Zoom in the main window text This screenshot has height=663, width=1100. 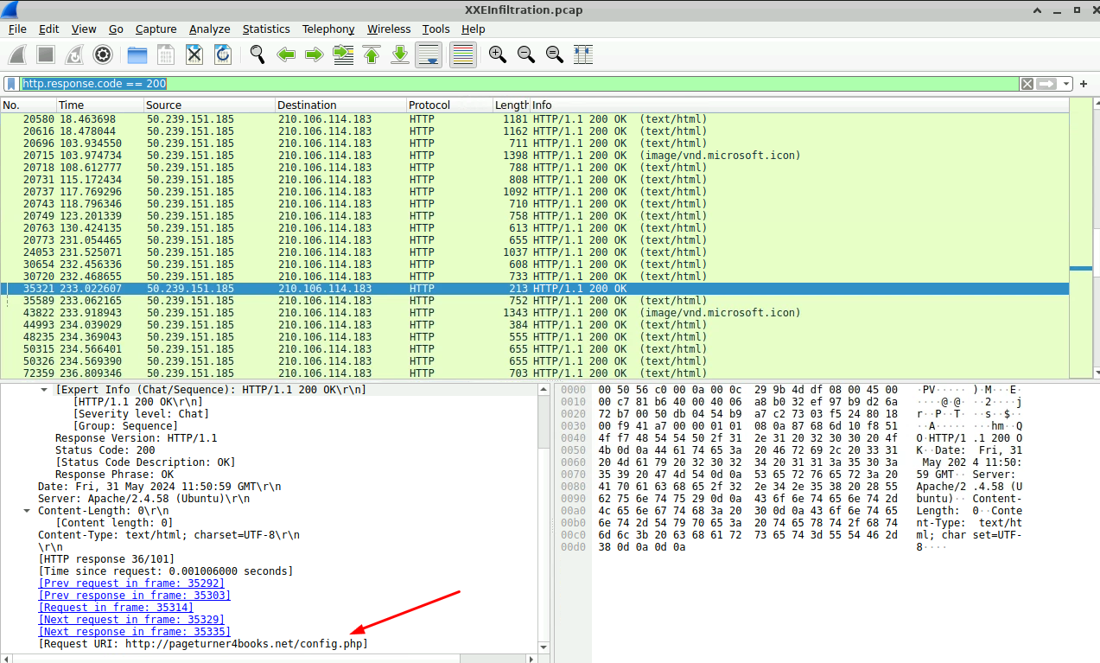click(497, 54)
